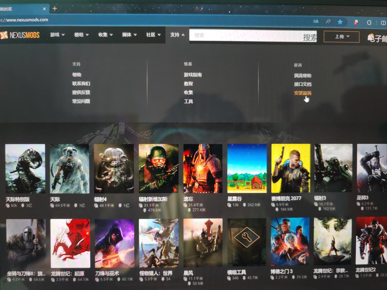Open 模组工具 wrench tile
387x290 pixels.
247,242
